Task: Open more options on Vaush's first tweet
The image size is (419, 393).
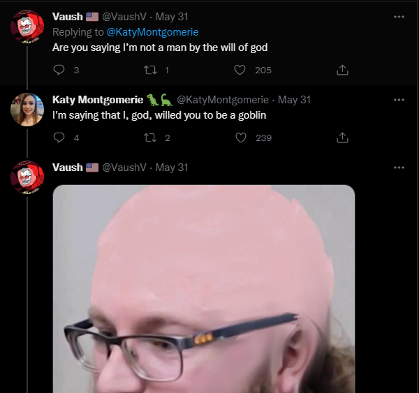Action: [x=399, y=17]
